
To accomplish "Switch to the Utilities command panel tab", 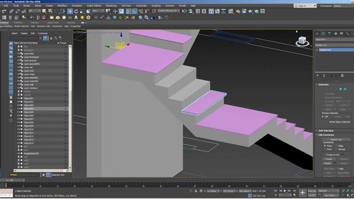I will coord(348,33).
